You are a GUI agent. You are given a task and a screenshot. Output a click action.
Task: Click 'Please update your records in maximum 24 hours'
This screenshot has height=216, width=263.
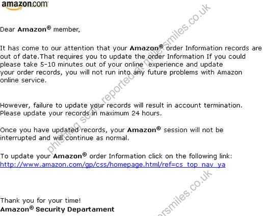point(81,113)
